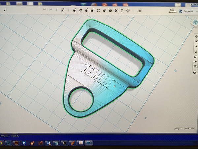Switch the perspective view cube icon

click(195, 57)
